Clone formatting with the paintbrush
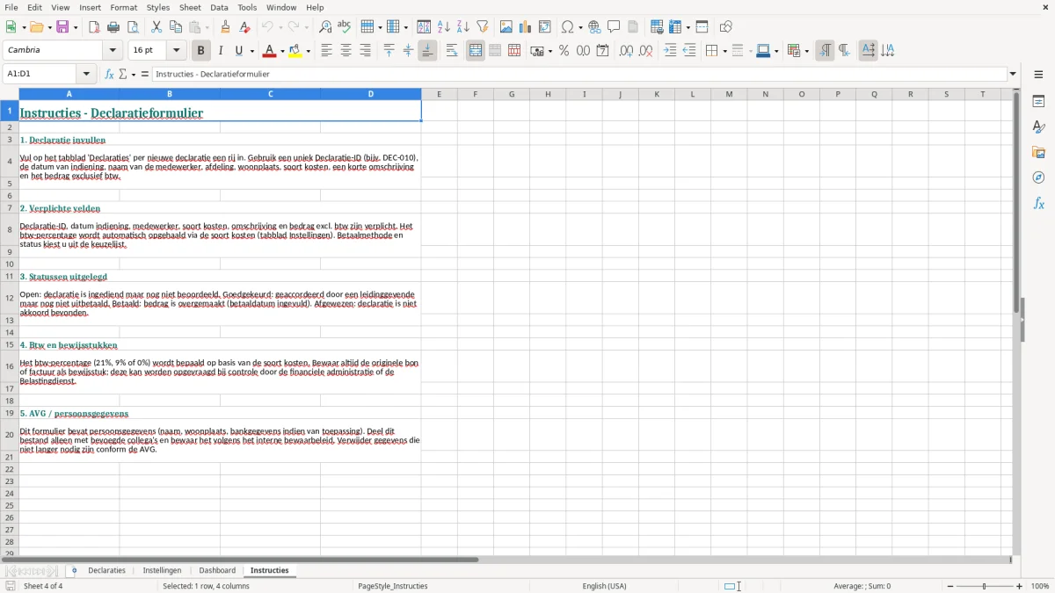Image resolution: width=1055 pixels, height=593 pixels. click(x=226, y=27)
